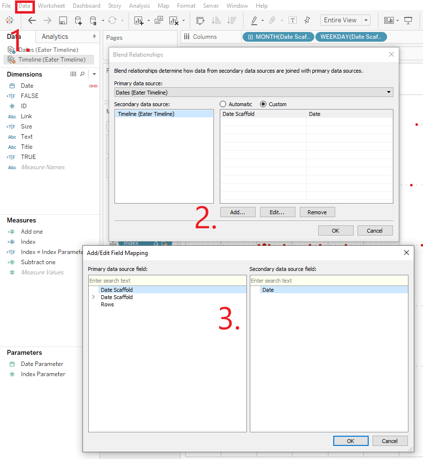
Task: Click the Undo arrow in the toolbar
Action: click(32, 20)
